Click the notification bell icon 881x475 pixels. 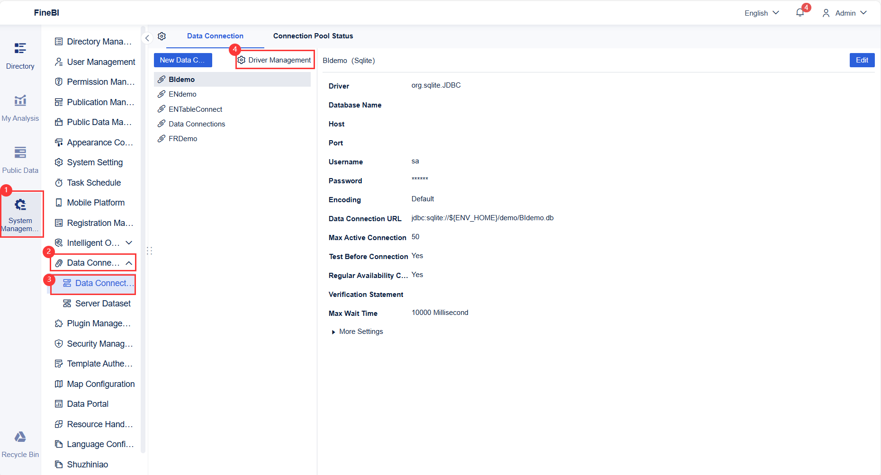click(800, 13)
